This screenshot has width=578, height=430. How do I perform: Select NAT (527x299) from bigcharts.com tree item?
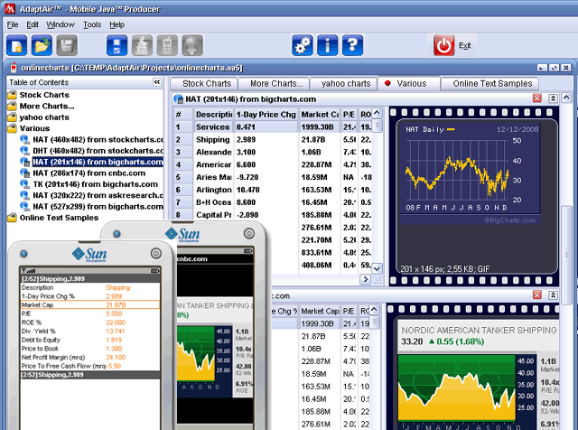click(92, 207)
